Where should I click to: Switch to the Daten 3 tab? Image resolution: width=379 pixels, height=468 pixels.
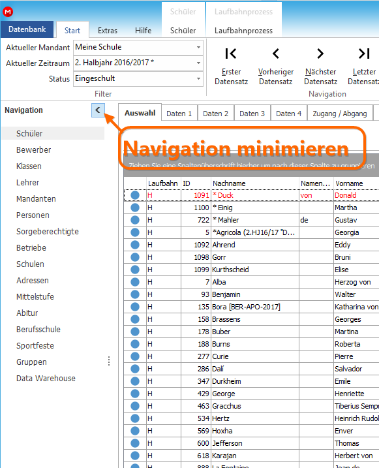tap(252, 114)
